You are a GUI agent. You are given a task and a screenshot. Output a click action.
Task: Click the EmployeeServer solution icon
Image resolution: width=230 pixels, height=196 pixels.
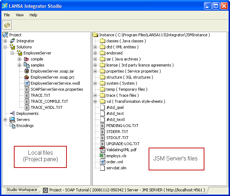click(x=20, y=53)
